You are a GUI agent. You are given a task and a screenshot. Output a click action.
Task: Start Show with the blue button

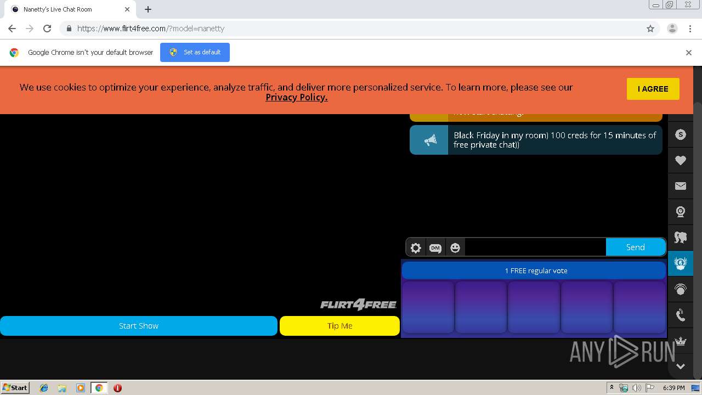(139, 326)
